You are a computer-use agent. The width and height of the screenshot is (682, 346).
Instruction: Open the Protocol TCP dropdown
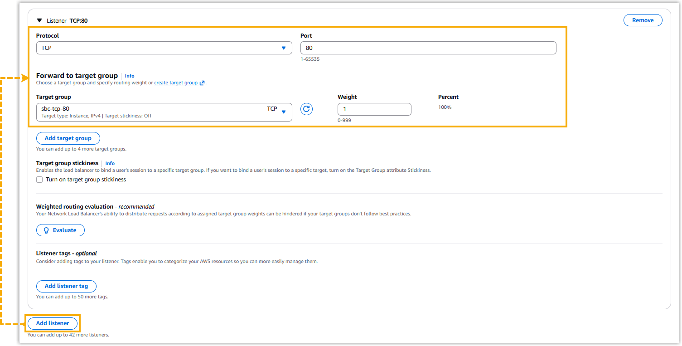[x=163, y=48]
